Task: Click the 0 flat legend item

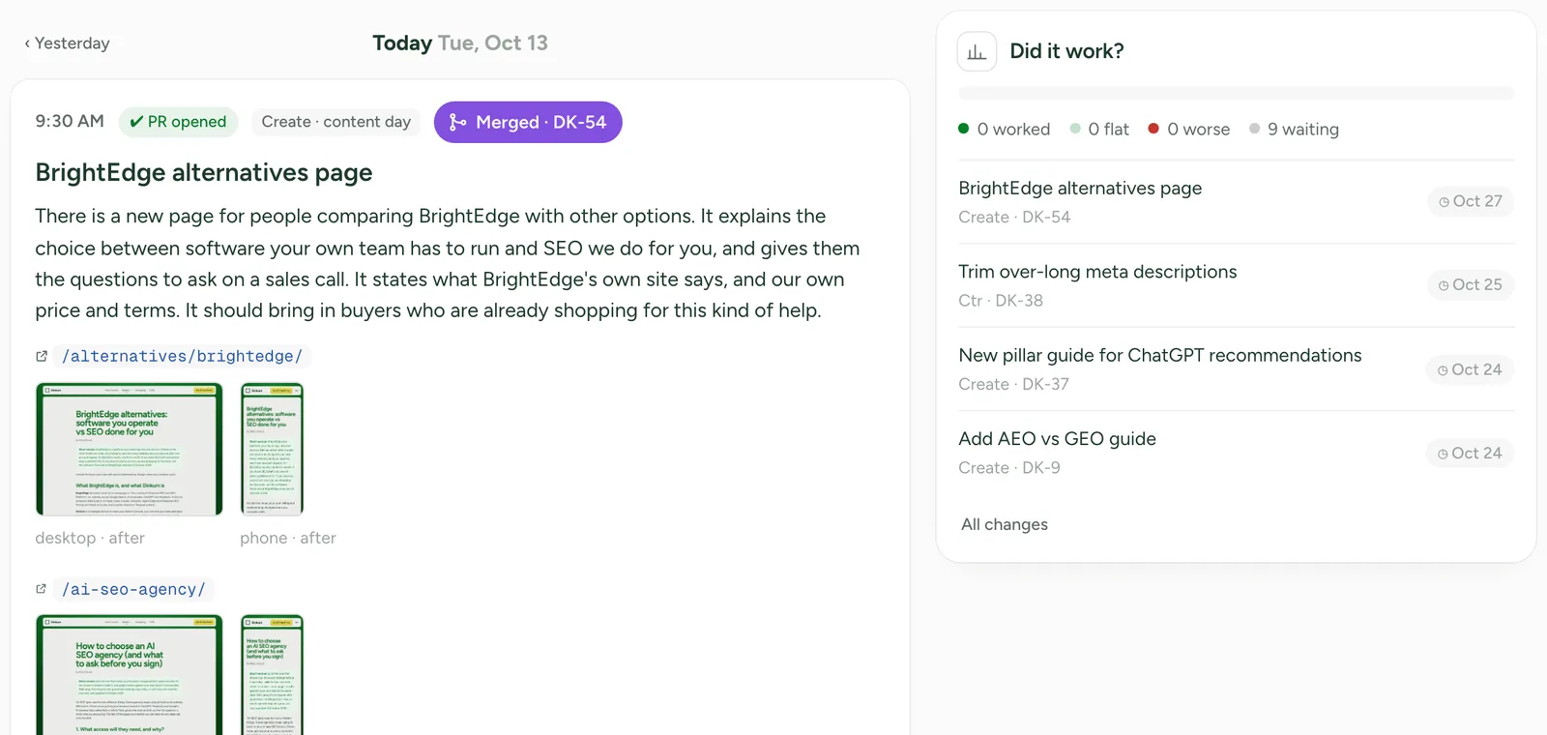Action: tap(1099, 129)
